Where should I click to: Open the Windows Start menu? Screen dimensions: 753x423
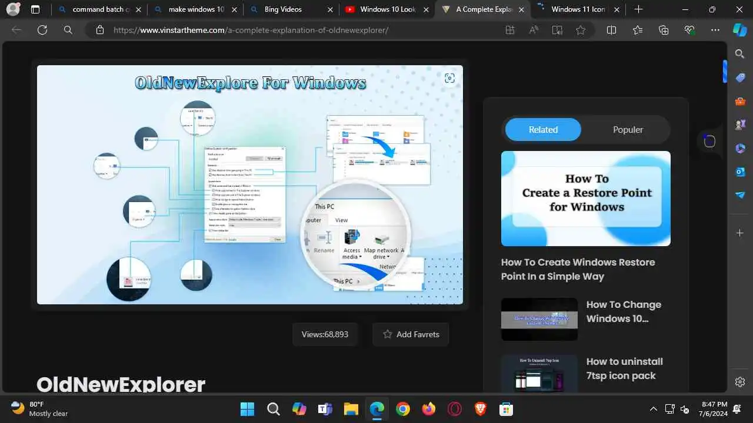248,408
